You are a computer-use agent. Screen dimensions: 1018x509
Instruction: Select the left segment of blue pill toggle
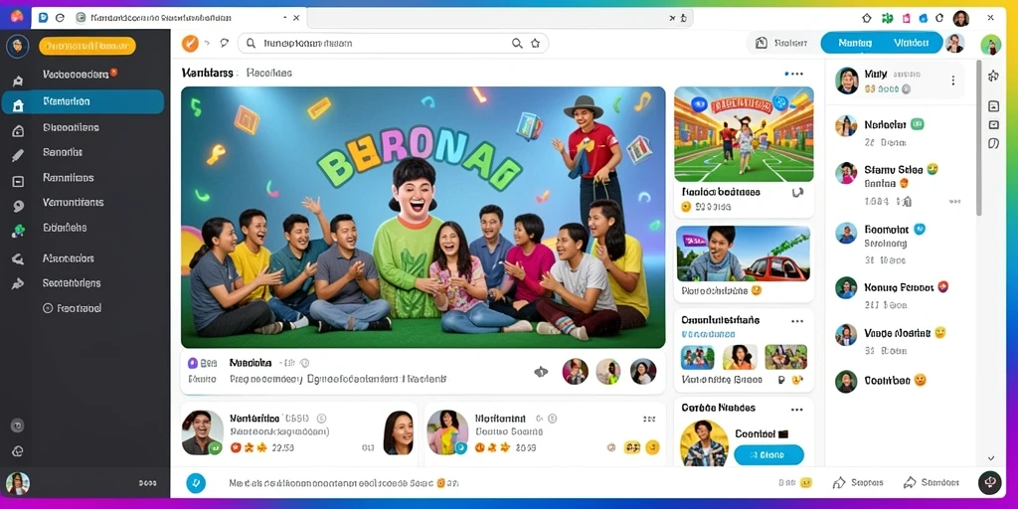click(x=854, y=43)
